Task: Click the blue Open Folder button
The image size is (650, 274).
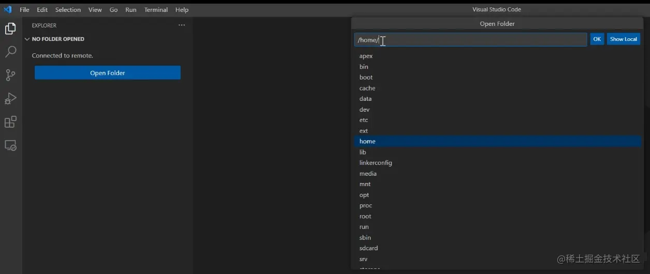Action: point(108,73)
